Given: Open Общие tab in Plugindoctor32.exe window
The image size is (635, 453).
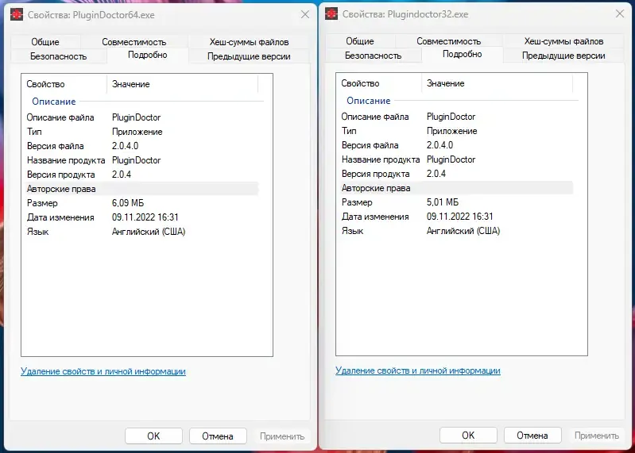Looking at the screenshot, I should pos(359,41).
